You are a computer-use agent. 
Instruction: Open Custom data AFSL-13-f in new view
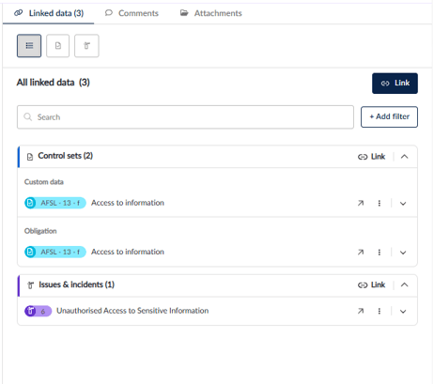click(x=361, y=203)
